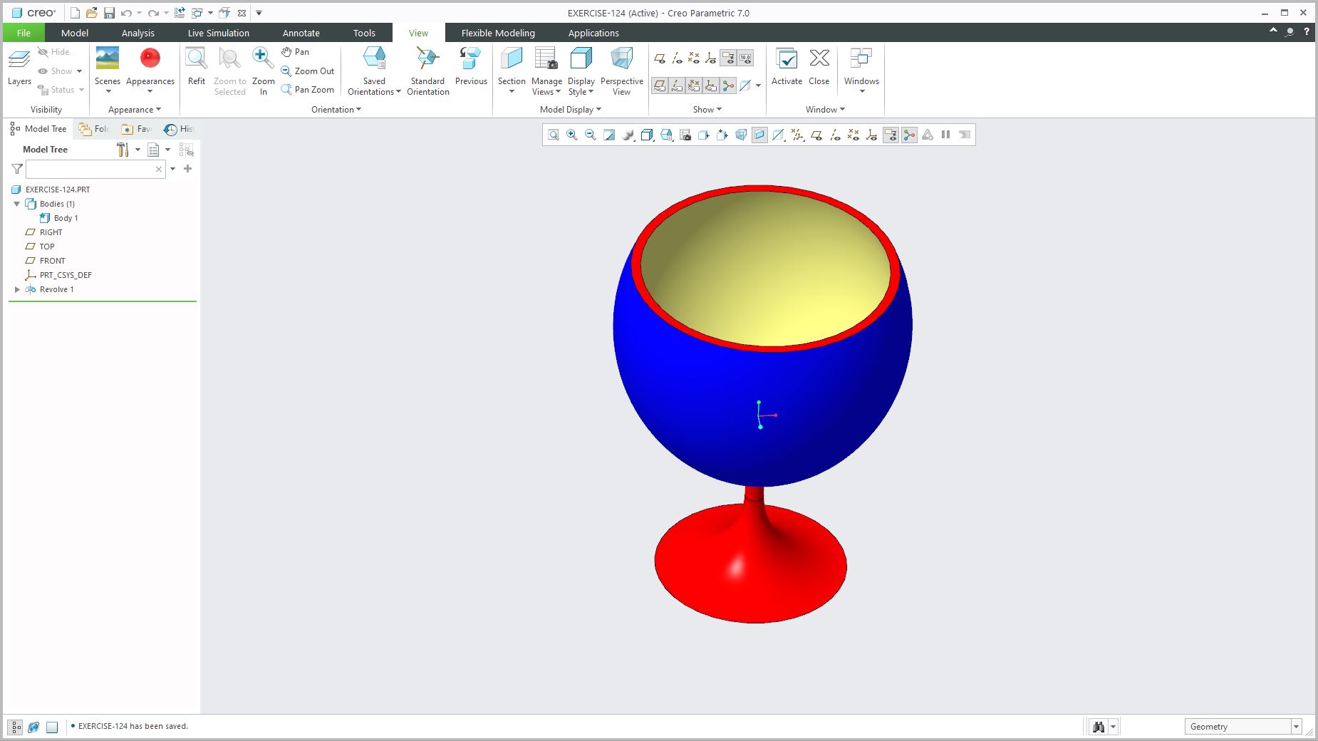Open Model Tree settings hammer icon

[x=123, y=150]
